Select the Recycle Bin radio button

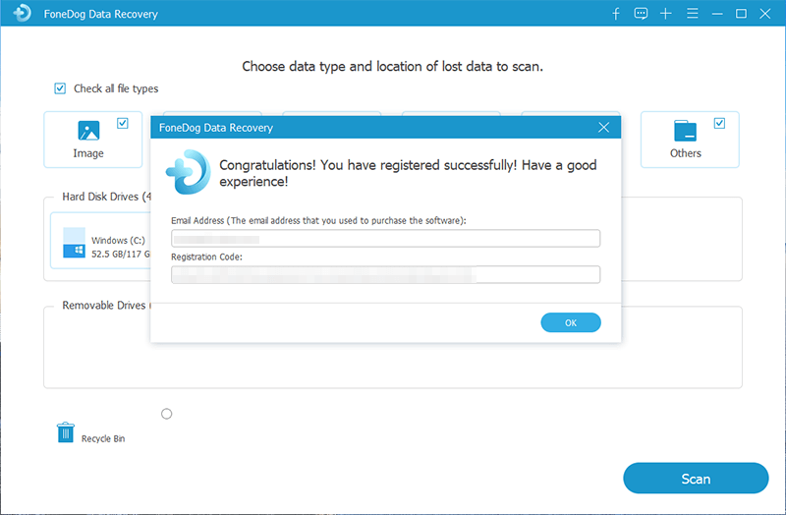pos(166,414)
